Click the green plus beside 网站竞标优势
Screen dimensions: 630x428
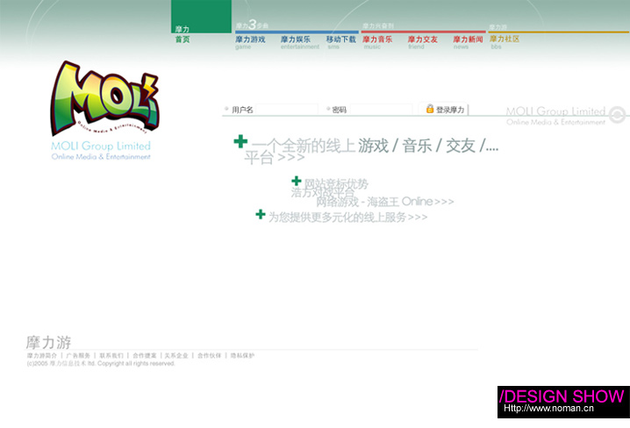pyautogui.click(x=297, y=182)
